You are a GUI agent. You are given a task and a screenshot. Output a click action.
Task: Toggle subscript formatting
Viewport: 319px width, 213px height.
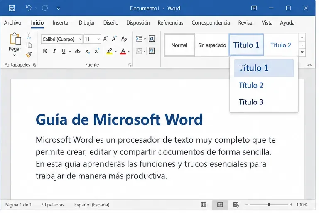pos(87,52)
